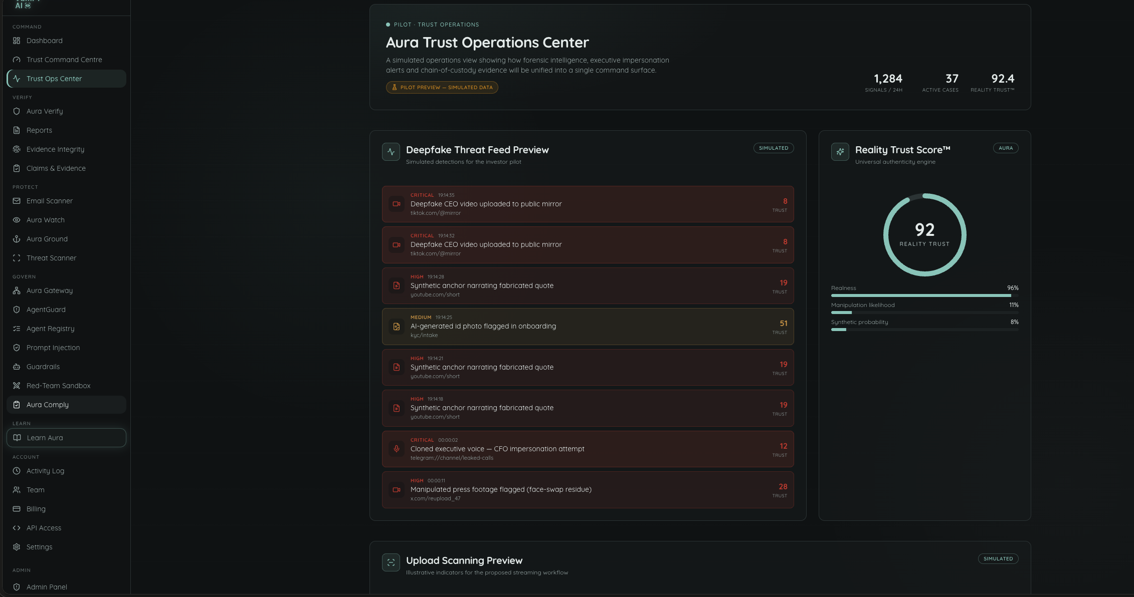Image resolution: width=1134 pixels, height=597 pixels.
Task: Click the Deepfake Threat Feed pulse icon
Action: tap(391, 152)
